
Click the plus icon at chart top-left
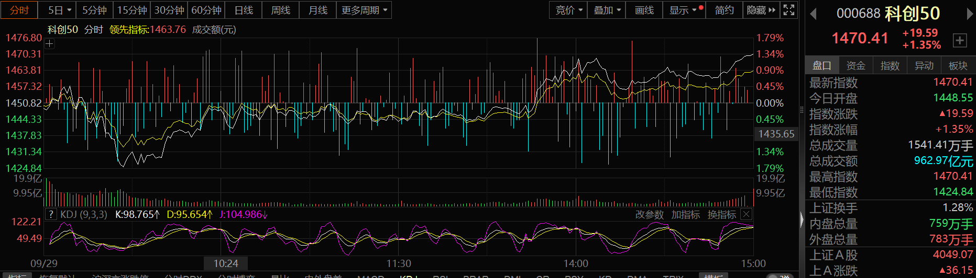tap(49, 44)
